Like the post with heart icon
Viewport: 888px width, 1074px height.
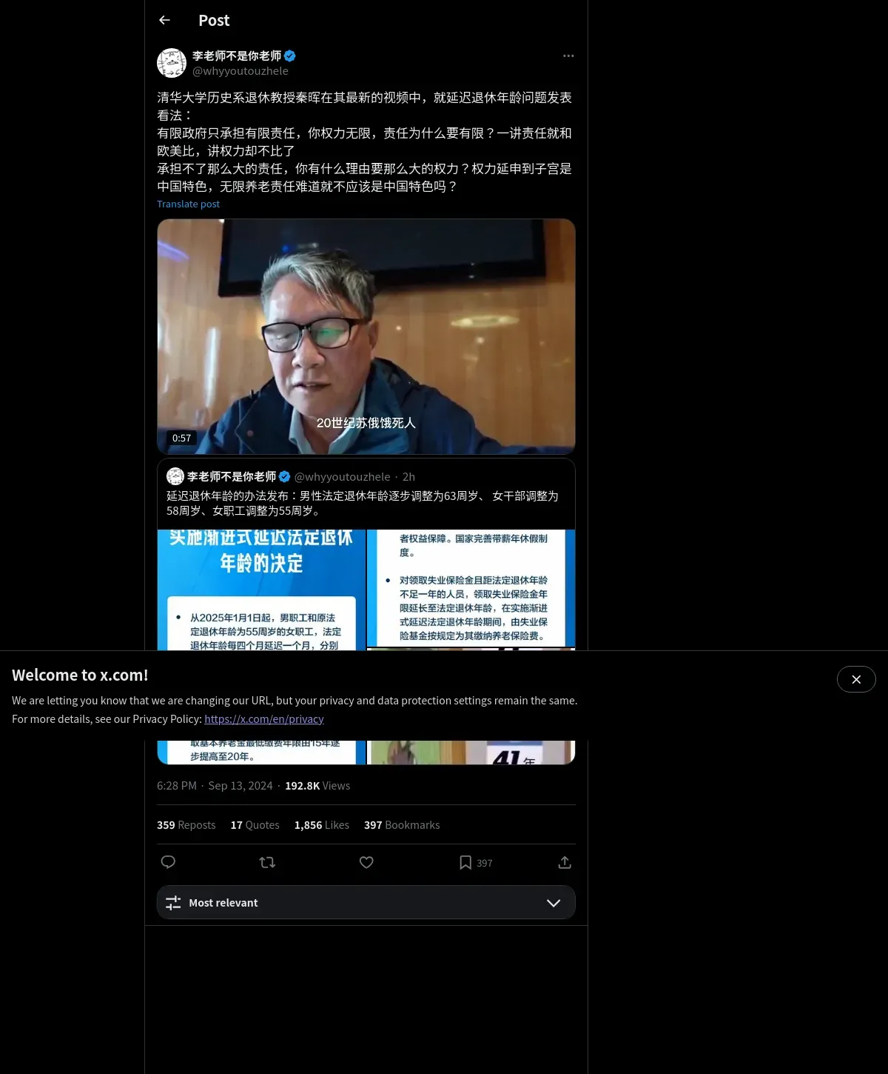[366, 862]
